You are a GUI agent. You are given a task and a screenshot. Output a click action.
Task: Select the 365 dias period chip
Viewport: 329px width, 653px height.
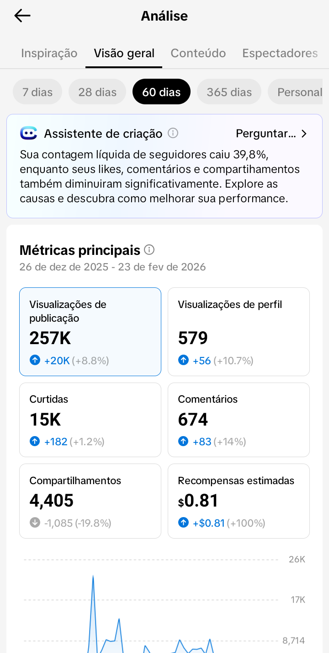[229, 92]
